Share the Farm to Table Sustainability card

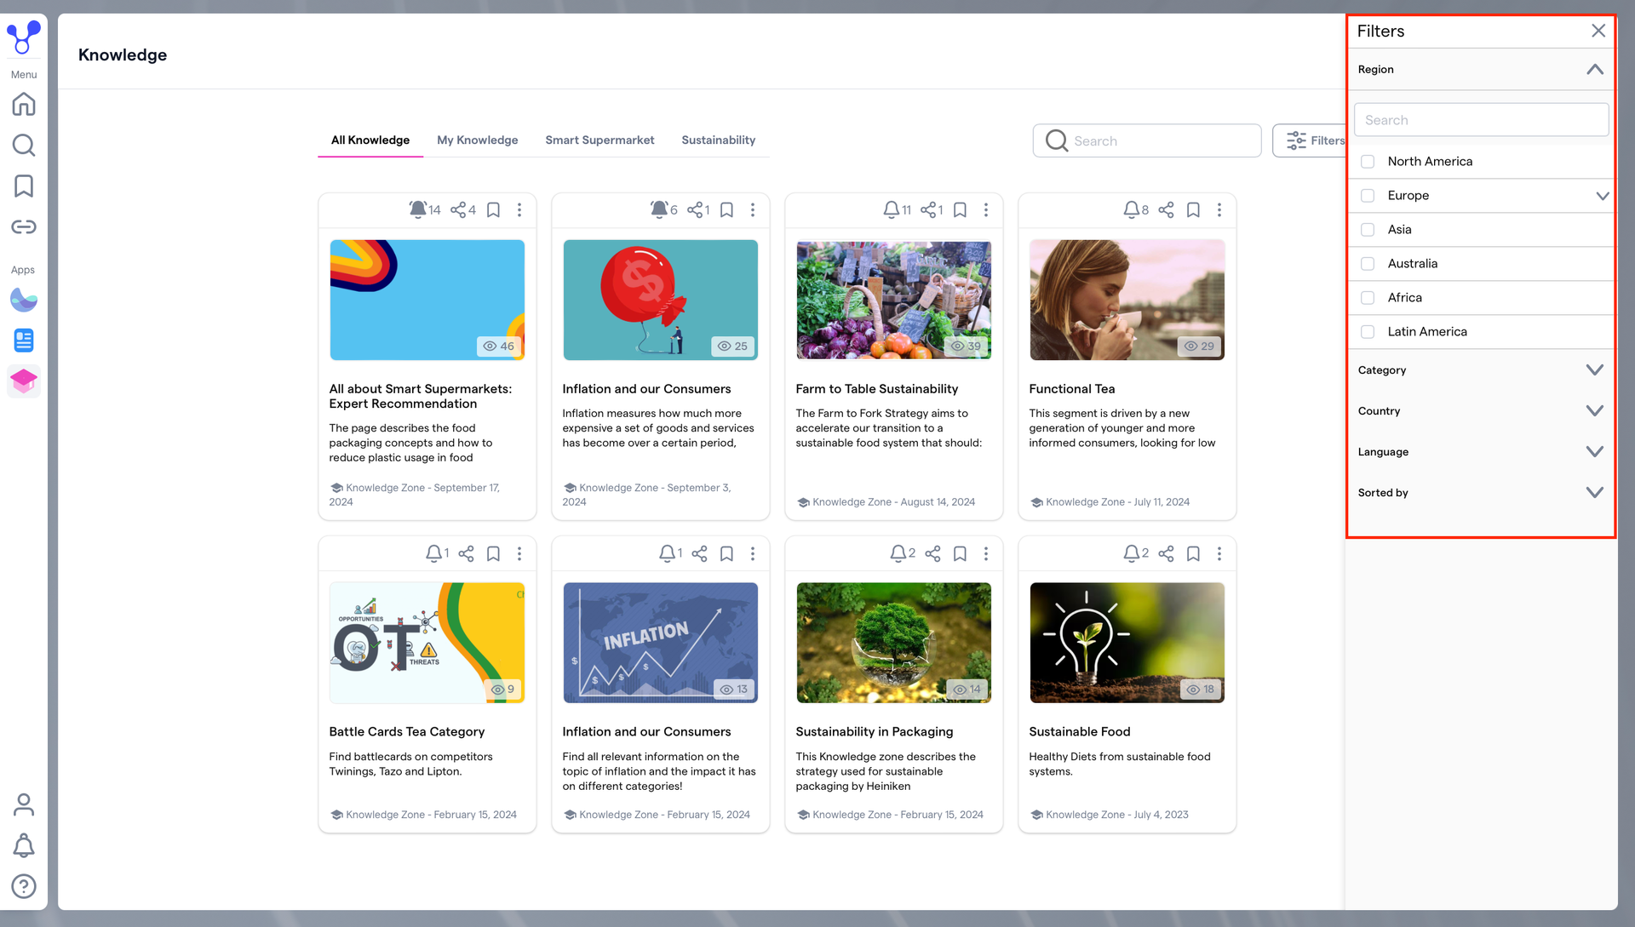929,209
